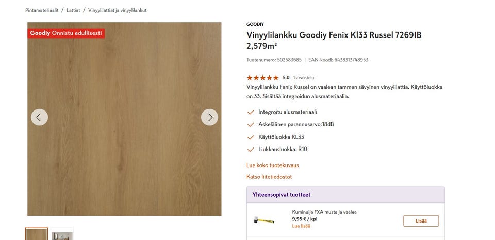The width and height of the screenshot is (495, 240).
Task: Select the second room-view thumbnail
Action: coord(62,234)
